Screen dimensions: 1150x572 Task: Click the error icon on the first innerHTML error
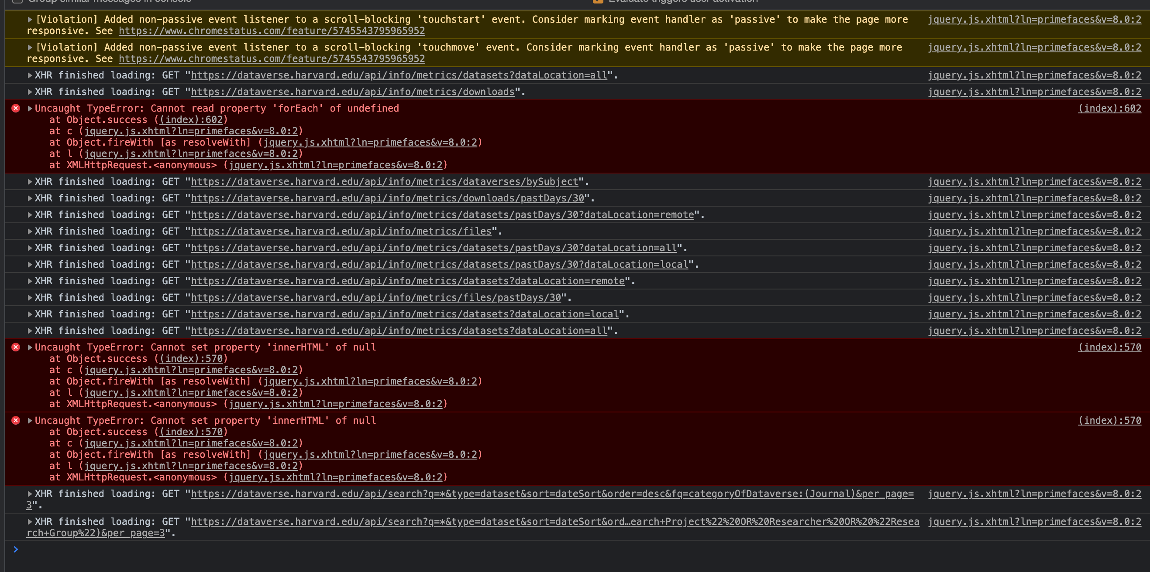pos(16,347)
